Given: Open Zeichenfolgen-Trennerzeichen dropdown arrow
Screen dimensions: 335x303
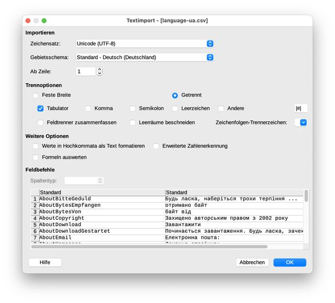Looking at the screenshot, I should [x=303, y=122].
